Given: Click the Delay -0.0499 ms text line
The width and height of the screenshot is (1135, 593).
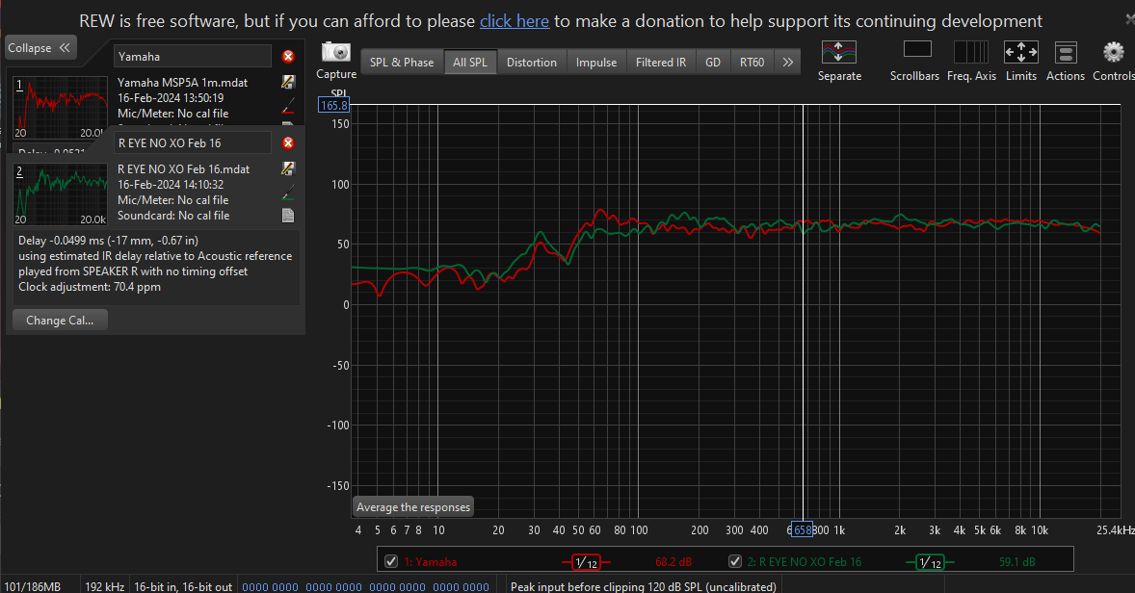Looking at the screenshot, I should 108,241.
